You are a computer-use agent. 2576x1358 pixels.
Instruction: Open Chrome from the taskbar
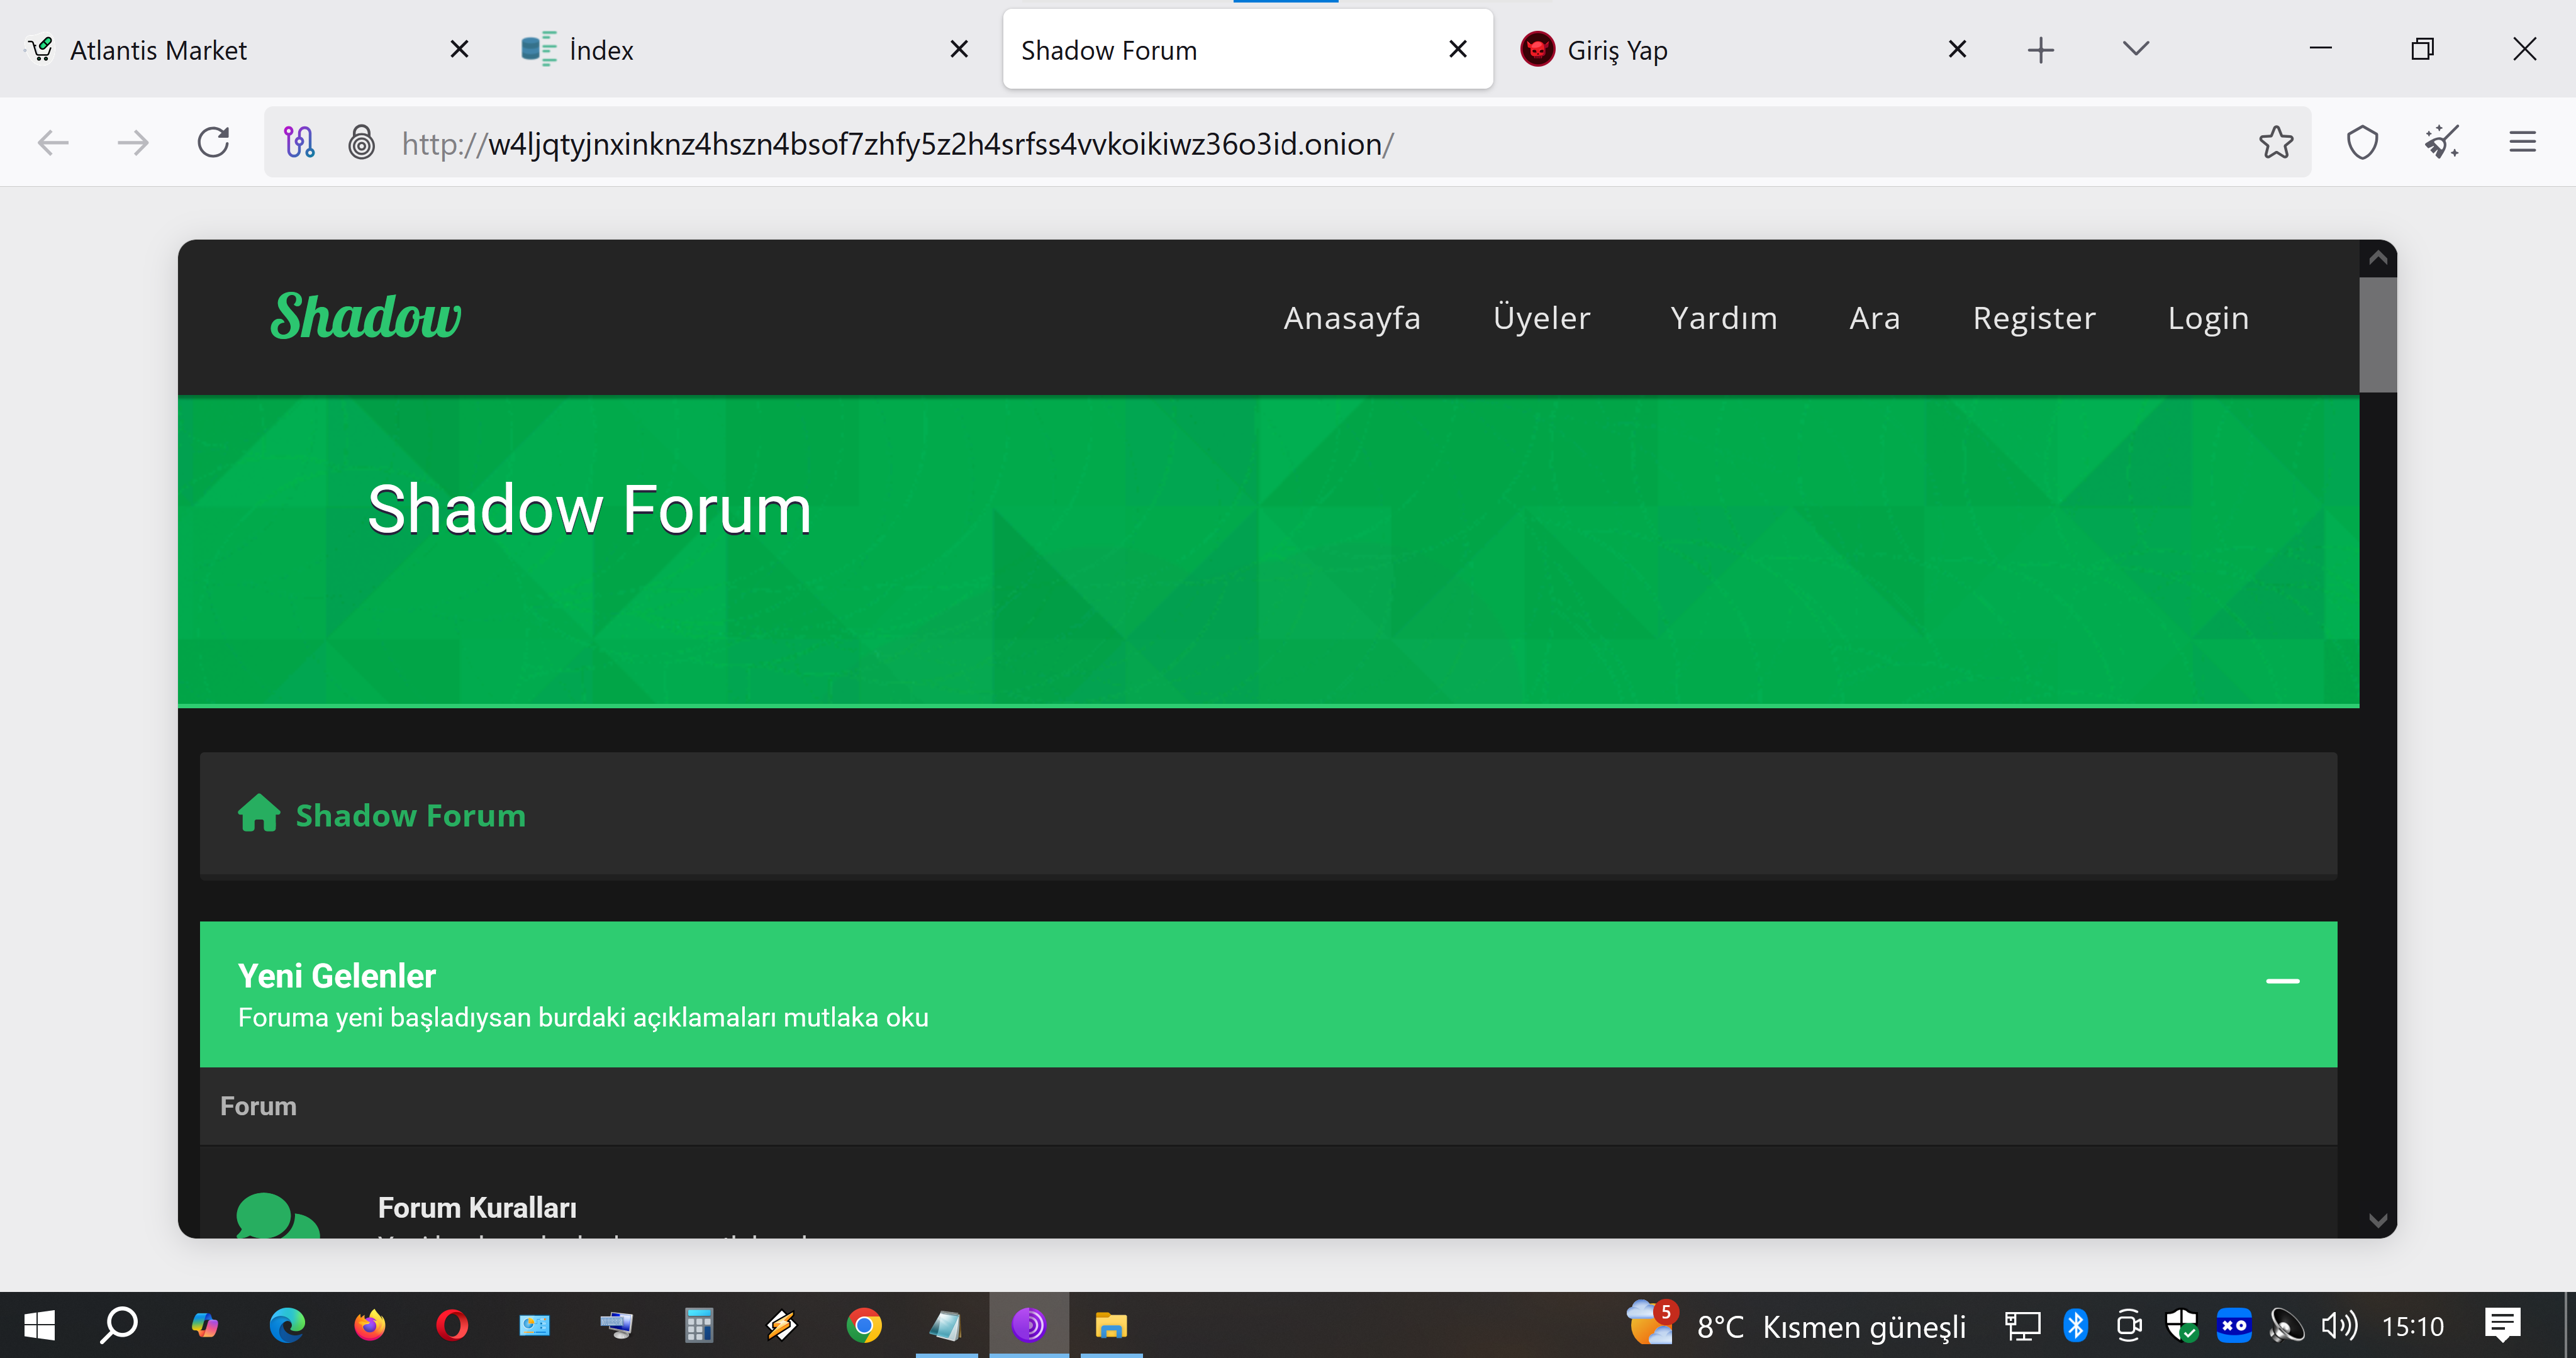pos(864,1326)
